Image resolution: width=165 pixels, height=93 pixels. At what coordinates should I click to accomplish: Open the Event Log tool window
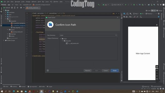[146, 87]
